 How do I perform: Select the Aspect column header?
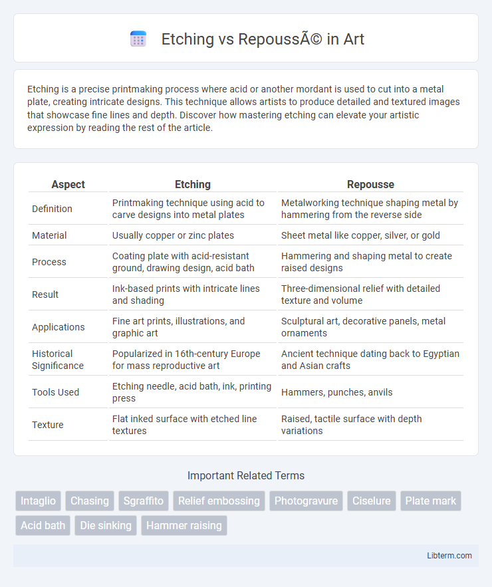pyautogui.click(x=68, y=184)
